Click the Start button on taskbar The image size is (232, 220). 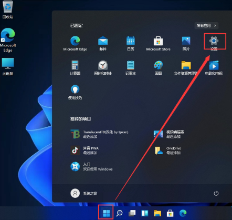pos(106,213)
